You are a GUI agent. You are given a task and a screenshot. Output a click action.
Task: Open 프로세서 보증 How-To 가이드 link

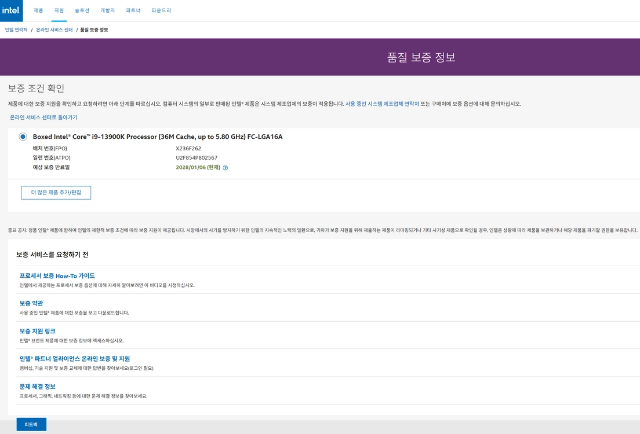click(x=57, y=276)
